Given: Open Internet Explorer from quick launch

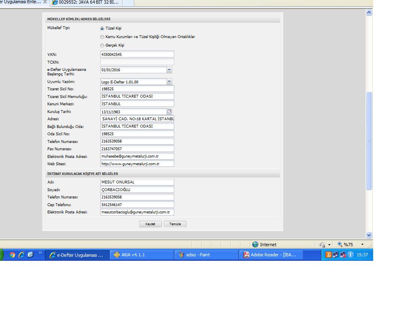Looking at the screenshot, I should (x=21, y=255).
